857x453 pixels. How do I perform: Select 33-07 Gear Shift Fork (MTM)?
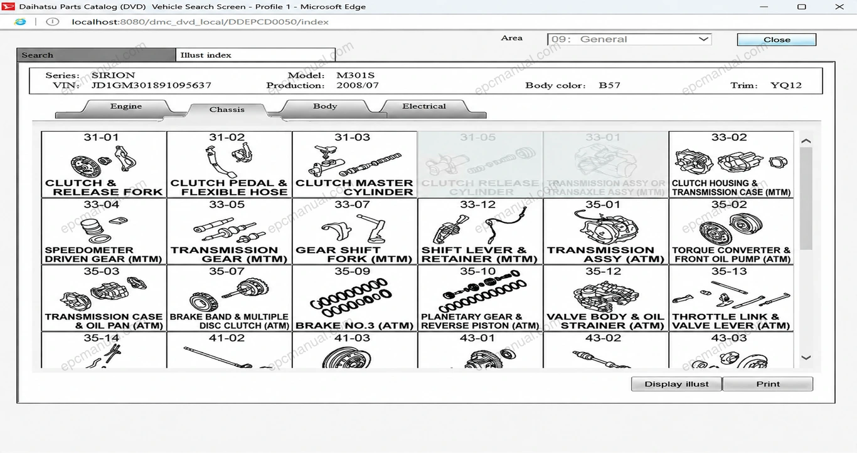point(355,232)
